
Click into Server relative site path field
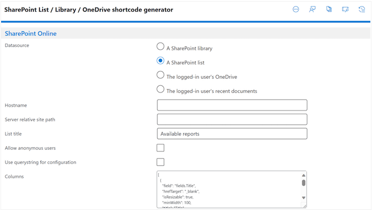232,119
